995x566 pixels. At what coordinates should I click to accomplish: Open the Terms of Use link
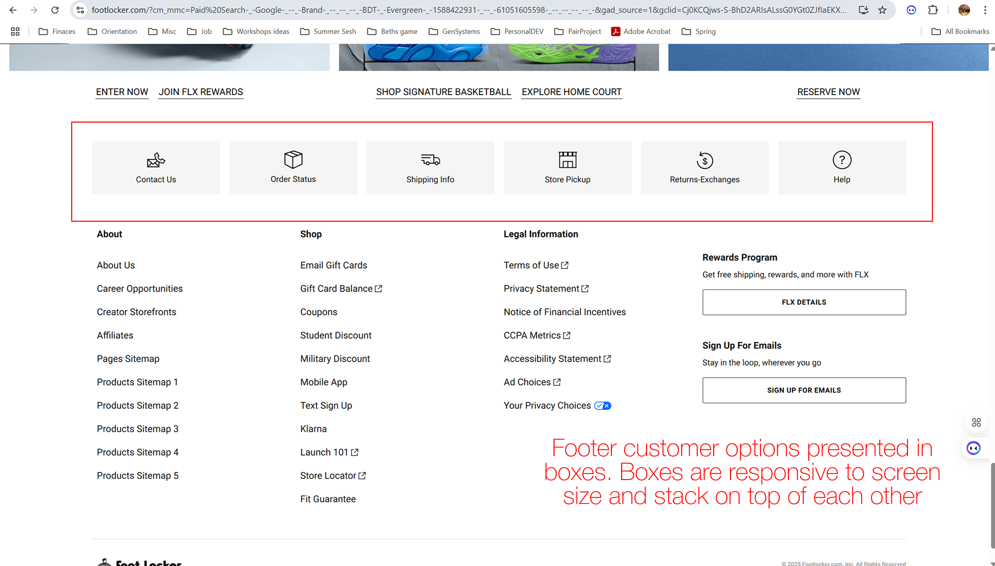tap(536, 265)
